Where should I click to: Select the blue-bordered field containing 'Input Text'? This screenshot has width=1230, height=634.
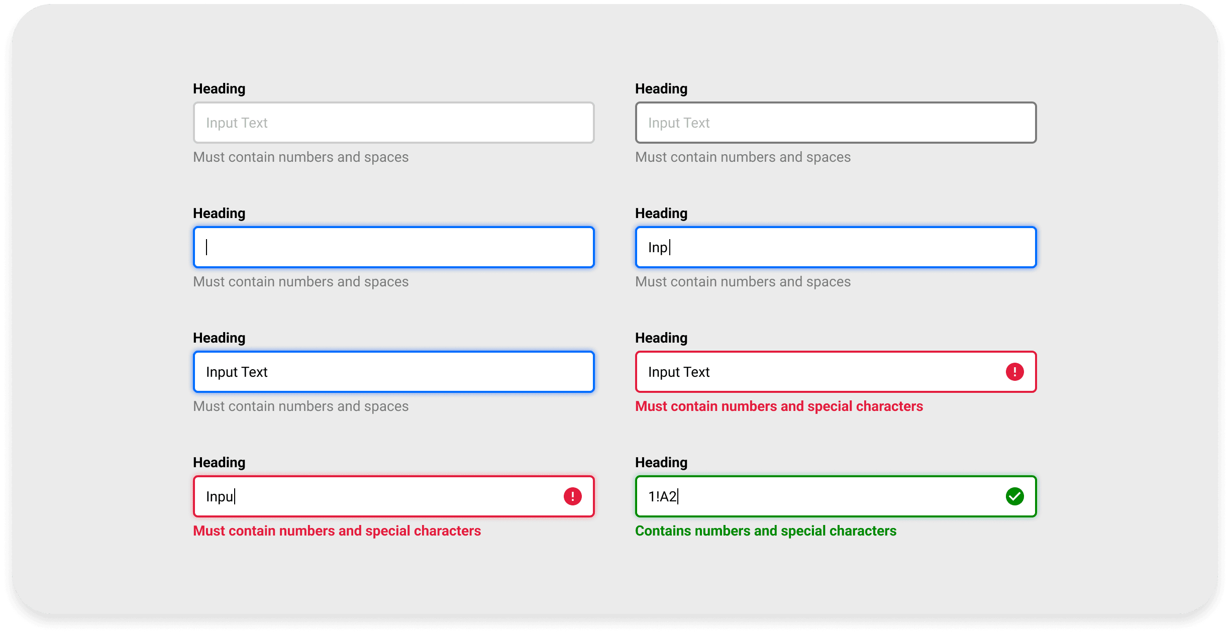click(393, 372)
